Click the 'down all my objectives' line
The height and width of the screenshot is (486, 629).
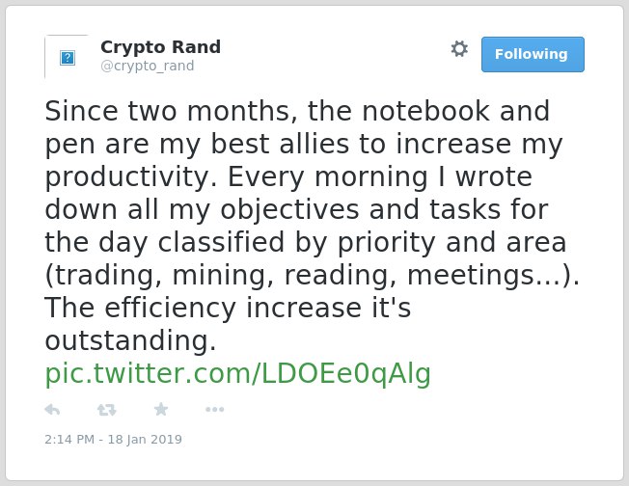296,209
